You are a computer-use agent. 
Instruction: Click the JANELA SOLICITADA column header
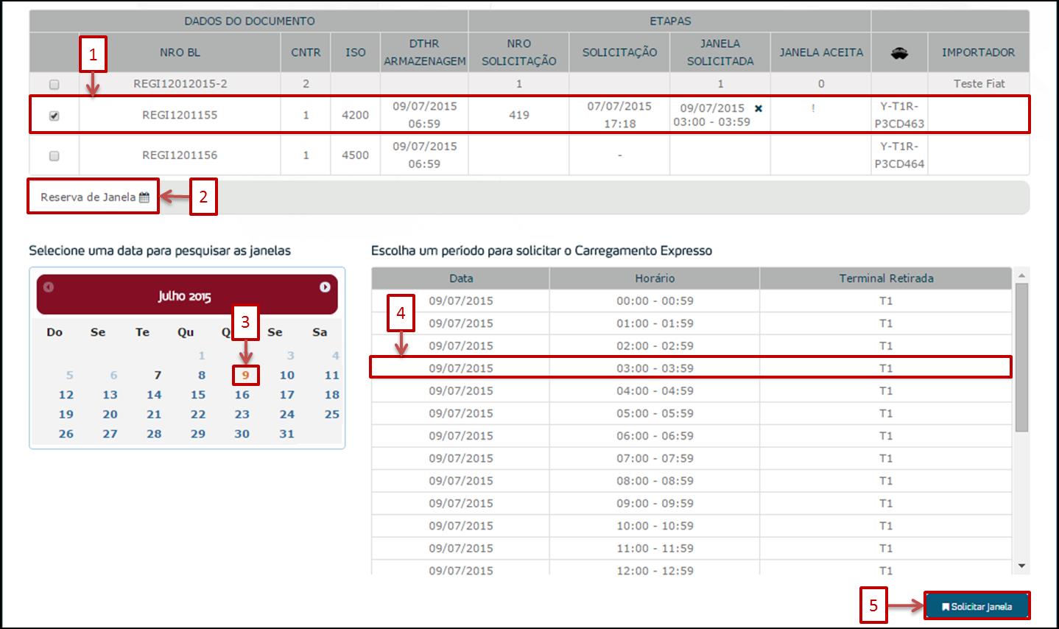pos(720,52)
